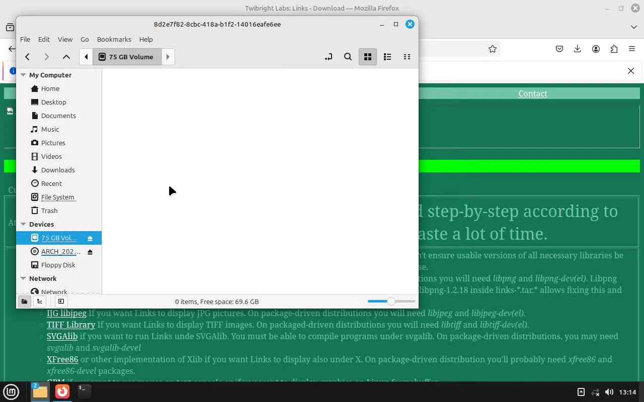
Task: Go up to the parent folder
Action: 66,57
